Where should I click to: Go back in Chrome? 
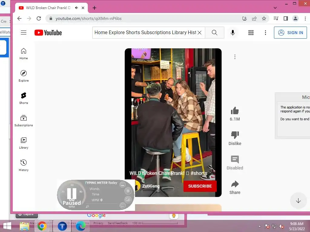pos(19,18)
